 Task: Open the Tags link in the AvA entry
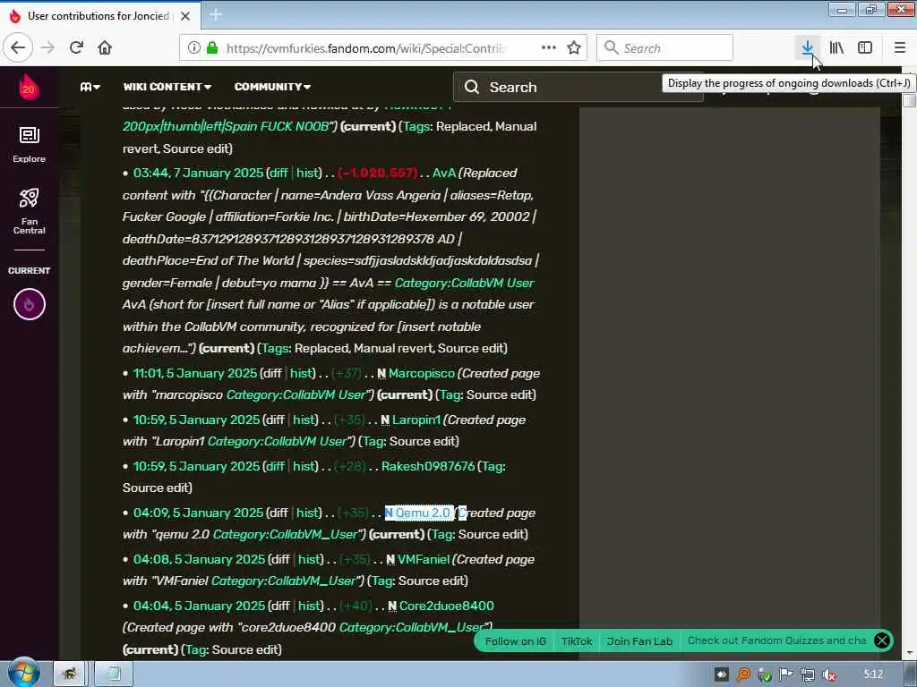point(275,348)
